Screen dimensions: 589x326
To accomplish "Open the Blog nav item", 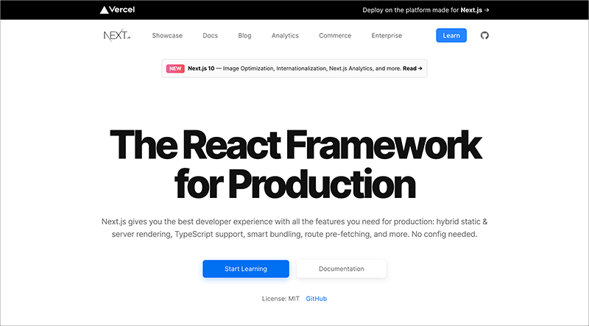I will (x=244, y=35).
